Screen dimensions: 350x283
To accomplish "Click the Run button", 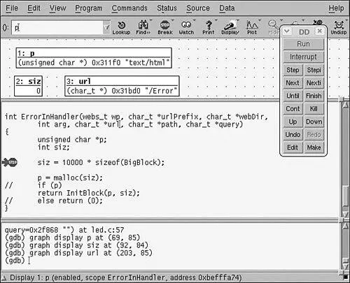I will (x=303, y=44).
